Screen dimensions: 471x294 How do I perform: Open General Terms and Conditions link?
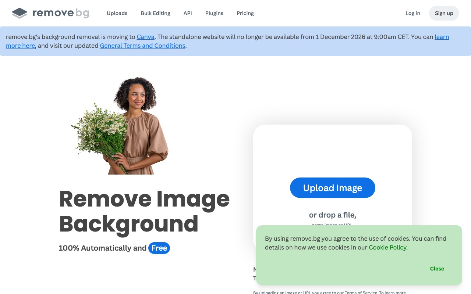(142, 46)
